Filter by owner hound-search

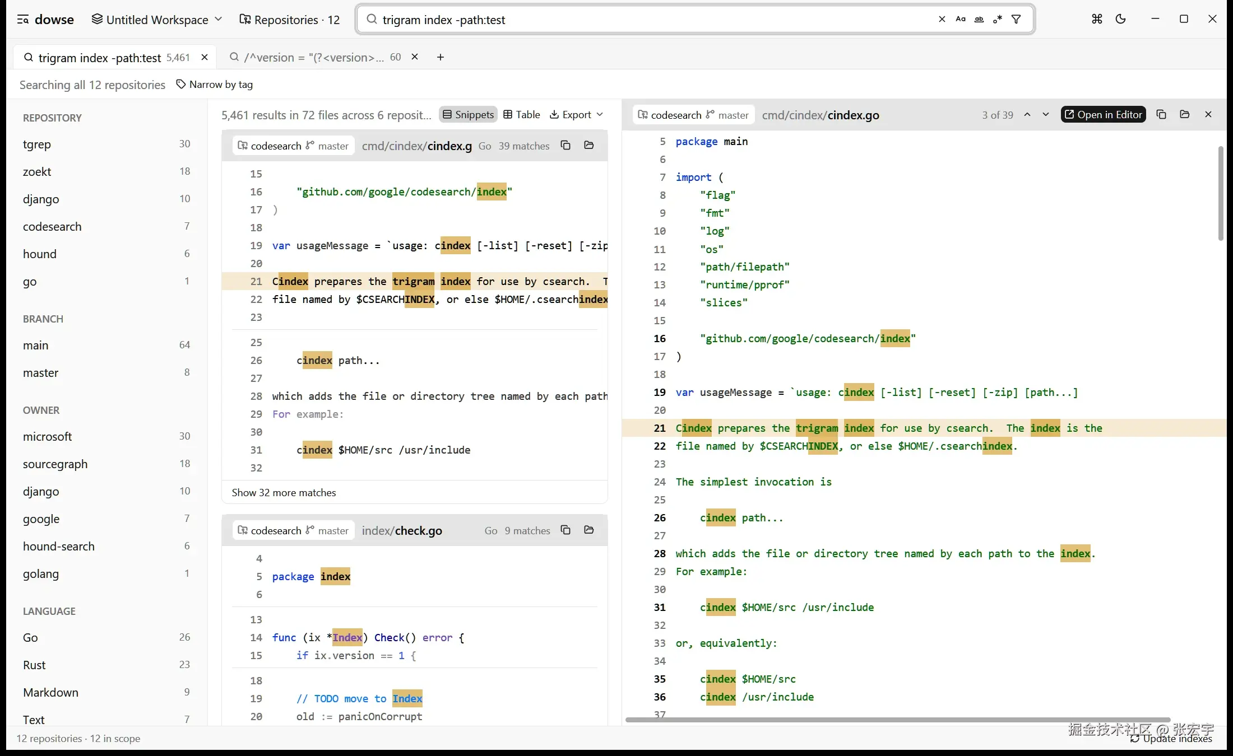pyautogui.click(x=106, y=547)
